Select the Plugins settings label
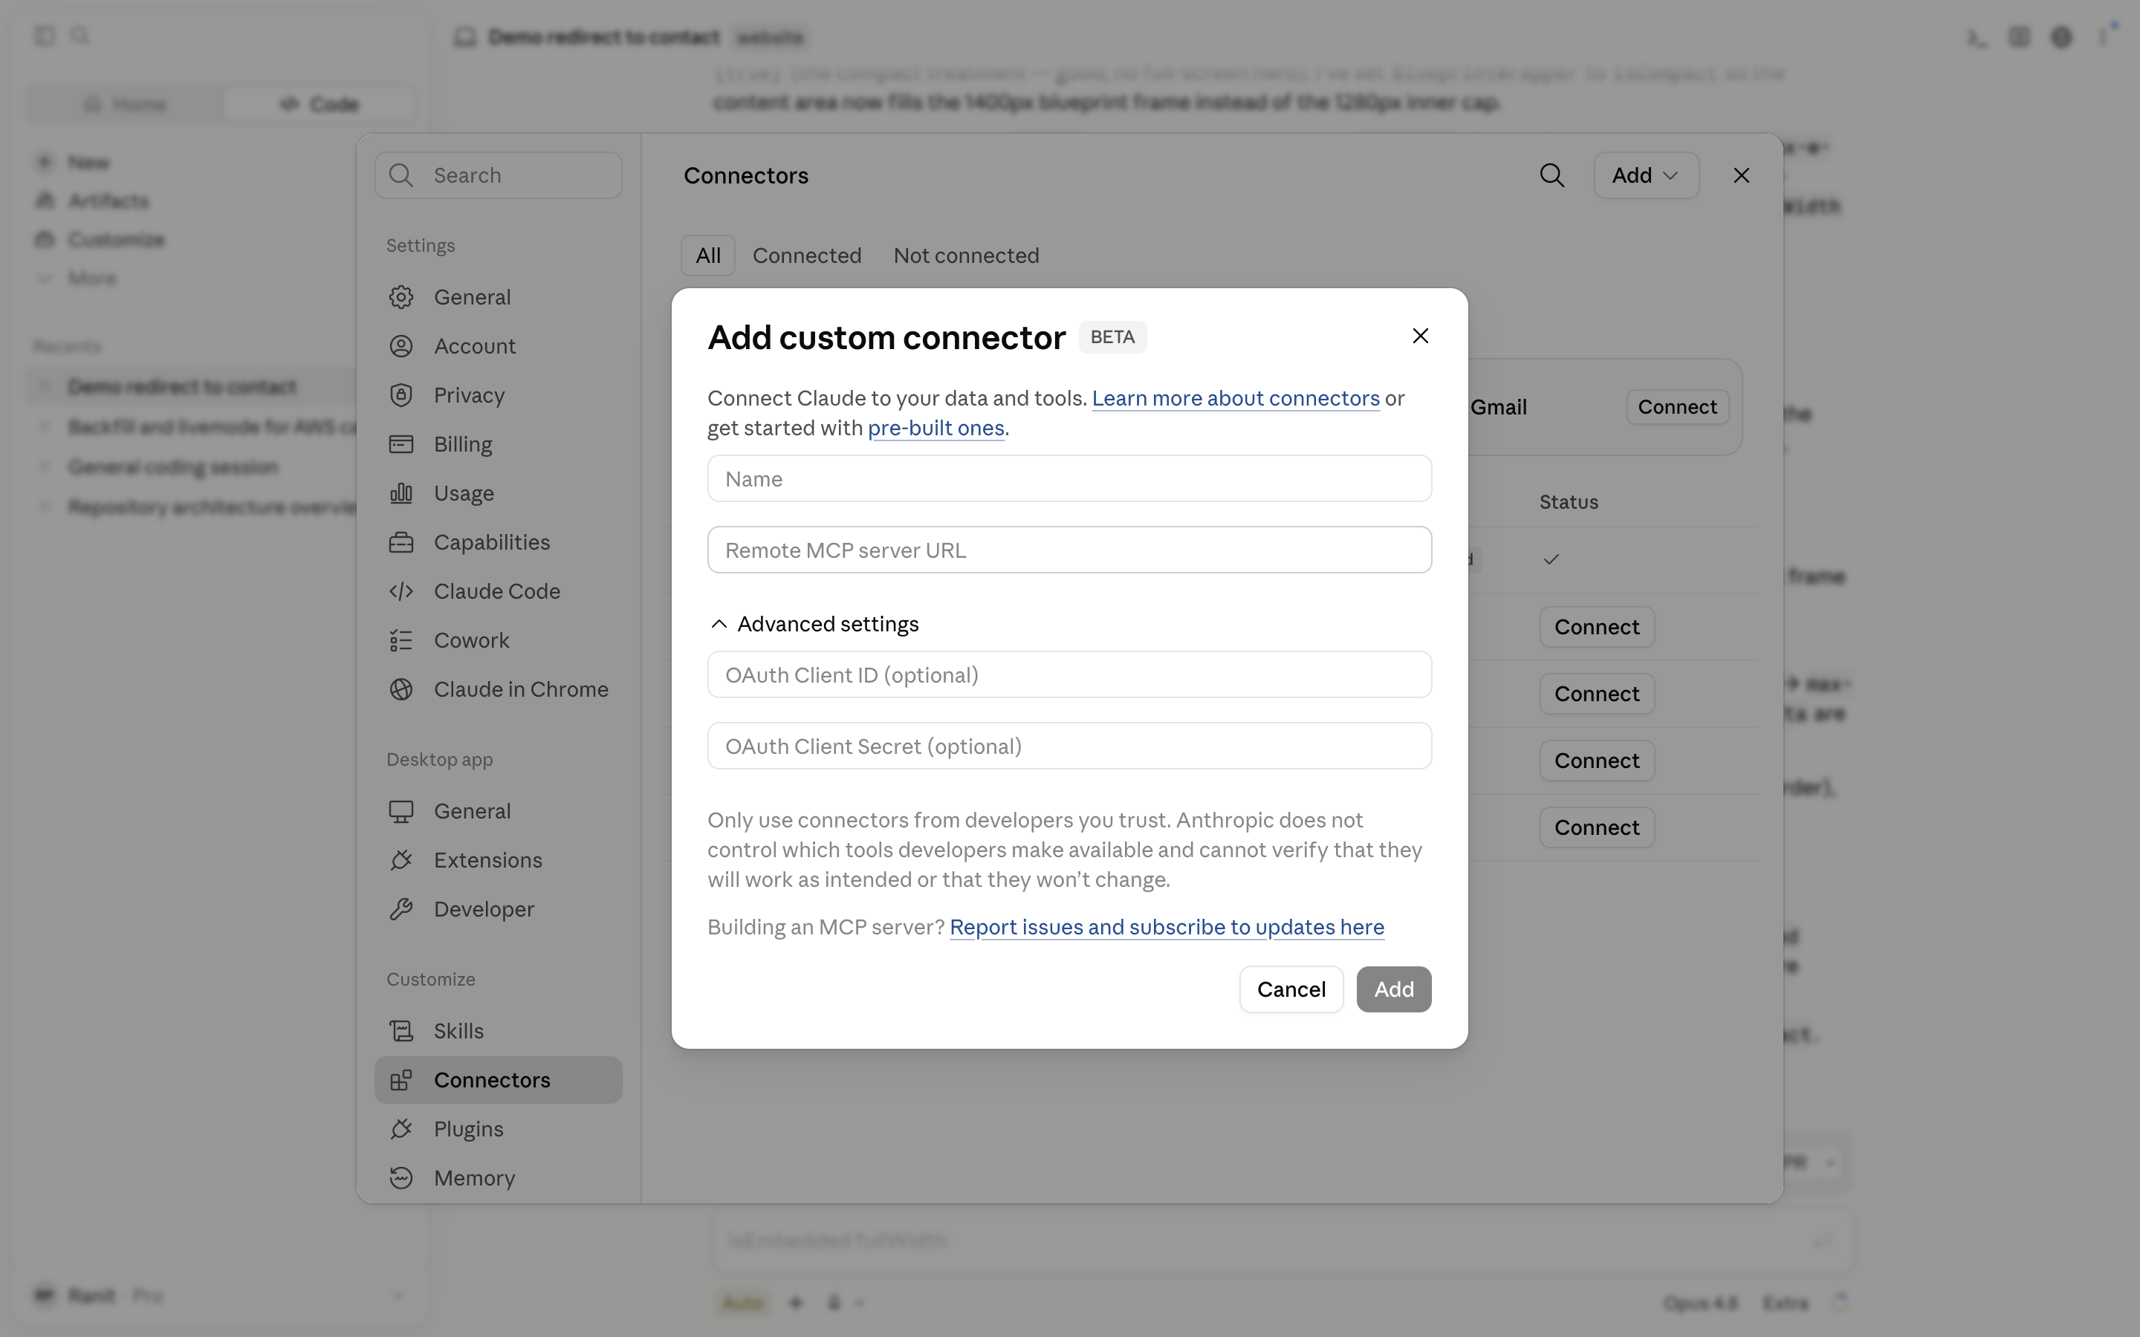 [x=468, y=1129]
